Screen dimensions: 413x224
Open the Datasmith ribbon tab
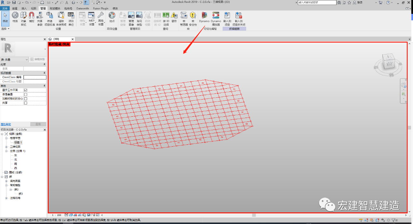coord(83,8)
